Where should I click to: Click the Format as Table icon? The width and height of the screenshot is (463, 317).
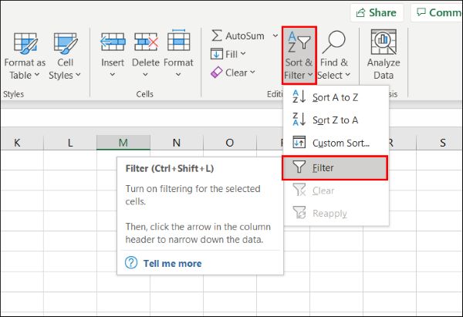pyautogui.click(x=25, y=44)
